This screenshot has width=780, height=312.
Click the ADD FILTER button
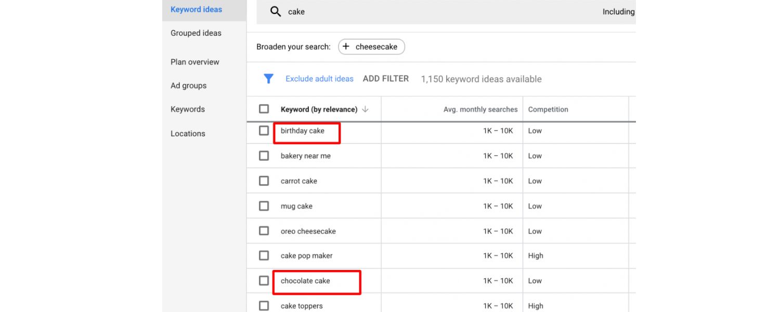pos(386,78)
